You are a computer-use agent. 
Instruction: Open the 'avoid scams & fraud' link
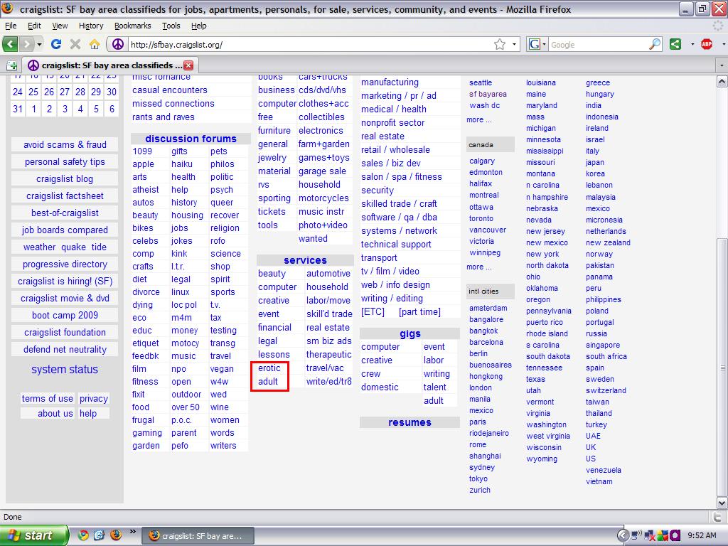click(65, 144)
